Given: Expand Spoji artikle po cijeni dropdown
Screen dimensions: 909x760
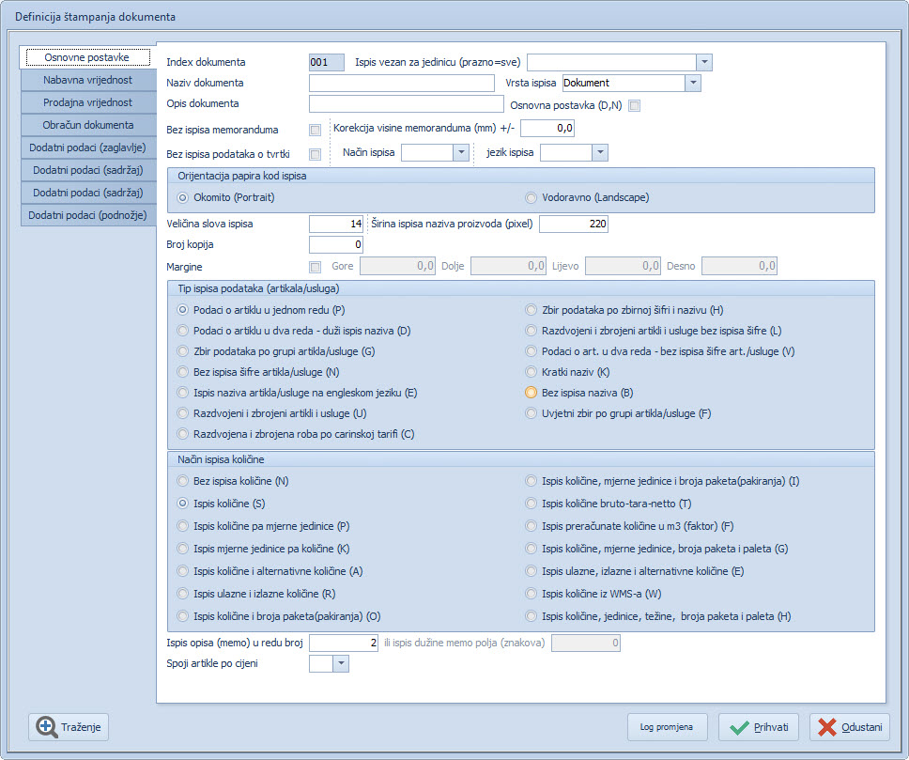Looking at the screenshot, I should 340,664.
